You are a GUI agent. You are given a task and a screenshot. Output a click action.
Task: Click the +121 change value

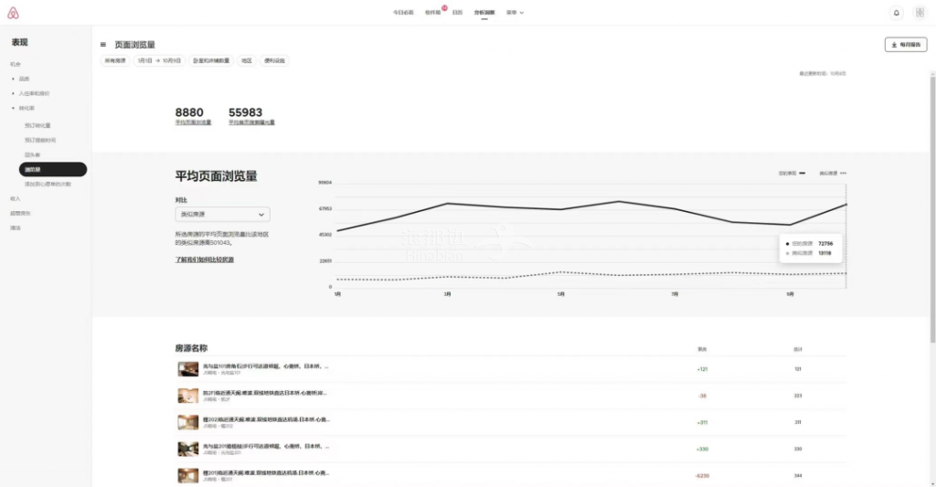click(702, 369)
